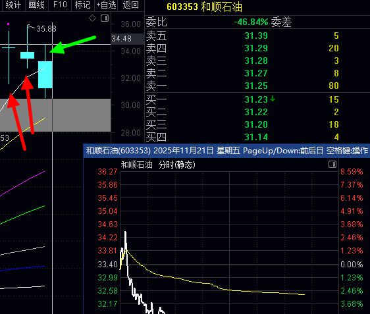Select the latest cyan candlestick body
Screen dimensions: 370x314
click(45, 74)
